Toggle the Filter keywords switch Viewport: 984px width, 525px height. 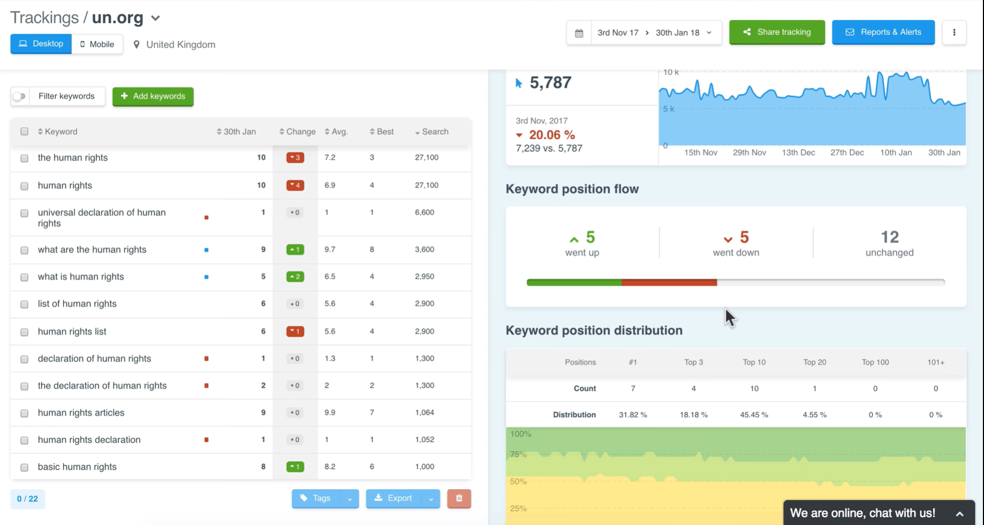coord(20,96)
